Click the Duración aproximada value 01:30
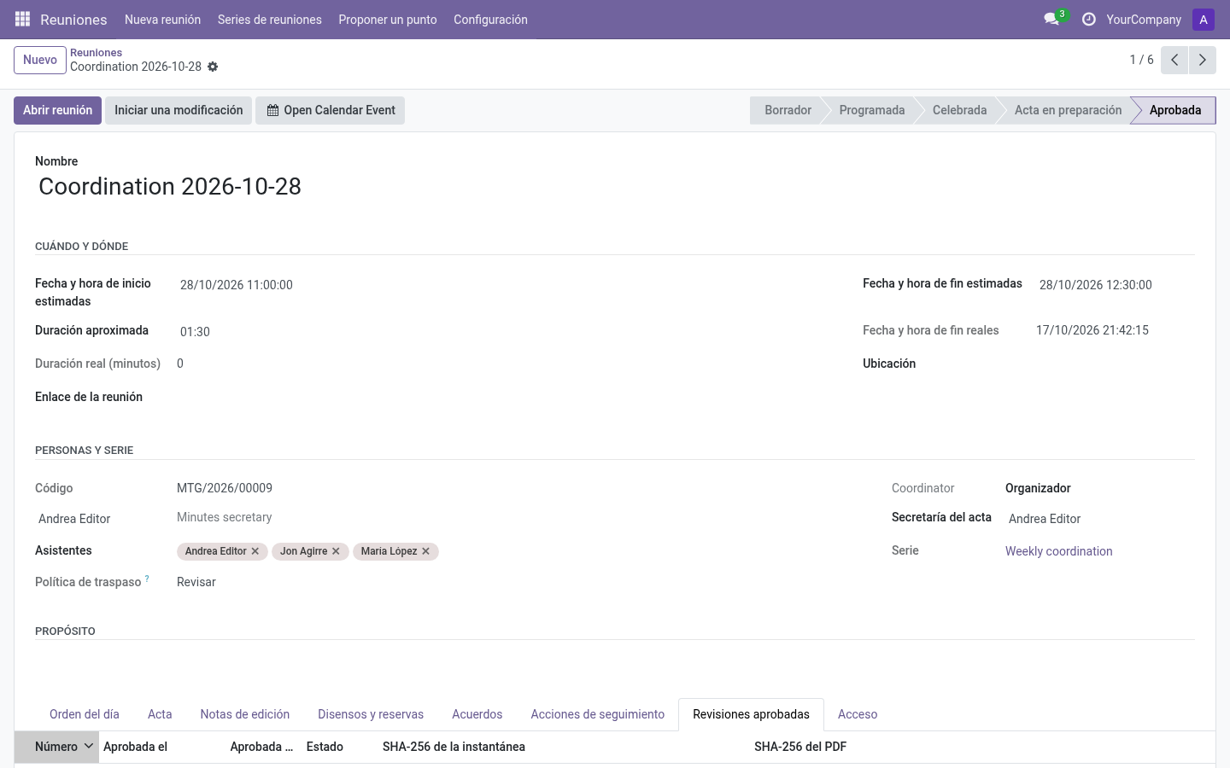Screen dimensions: 1230x768 pyautogui.click(x=195, y=332)
